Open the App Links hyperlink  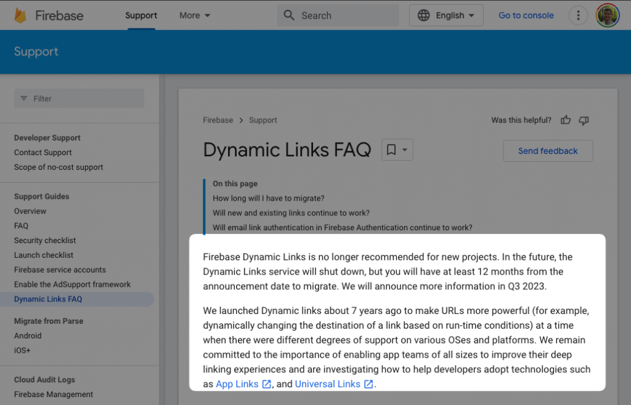point(237,384)
